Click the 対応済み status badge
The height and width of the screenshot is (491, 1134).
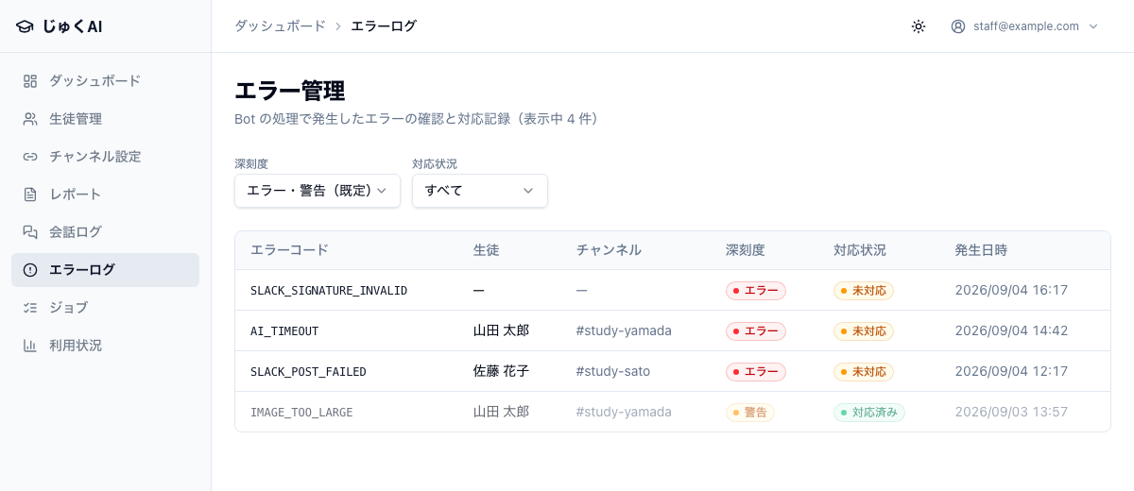(869, 412)
